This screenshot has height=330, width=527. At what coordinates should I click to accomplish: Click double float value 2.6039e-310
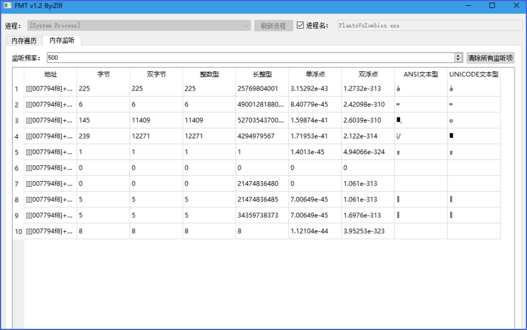tap(368, 120)
